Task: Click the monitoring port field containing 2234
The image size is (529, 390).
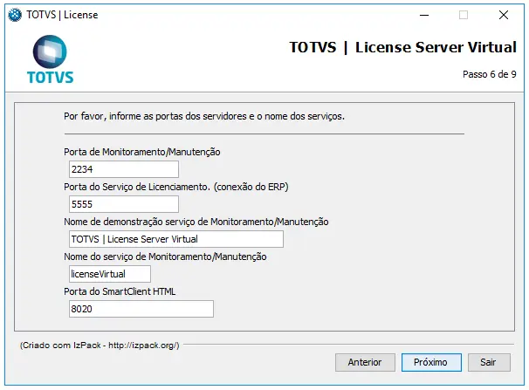Action: pos(123,169)
